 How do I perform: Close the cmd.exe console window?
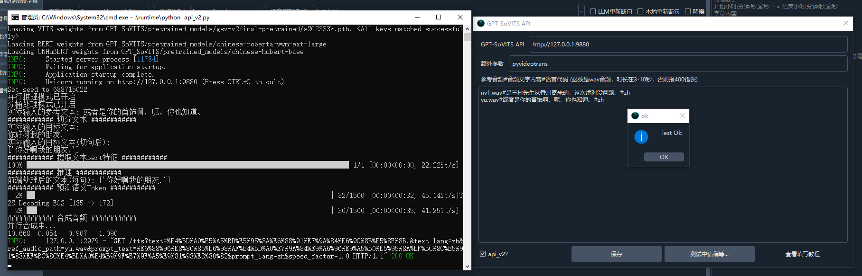(460, 17)
